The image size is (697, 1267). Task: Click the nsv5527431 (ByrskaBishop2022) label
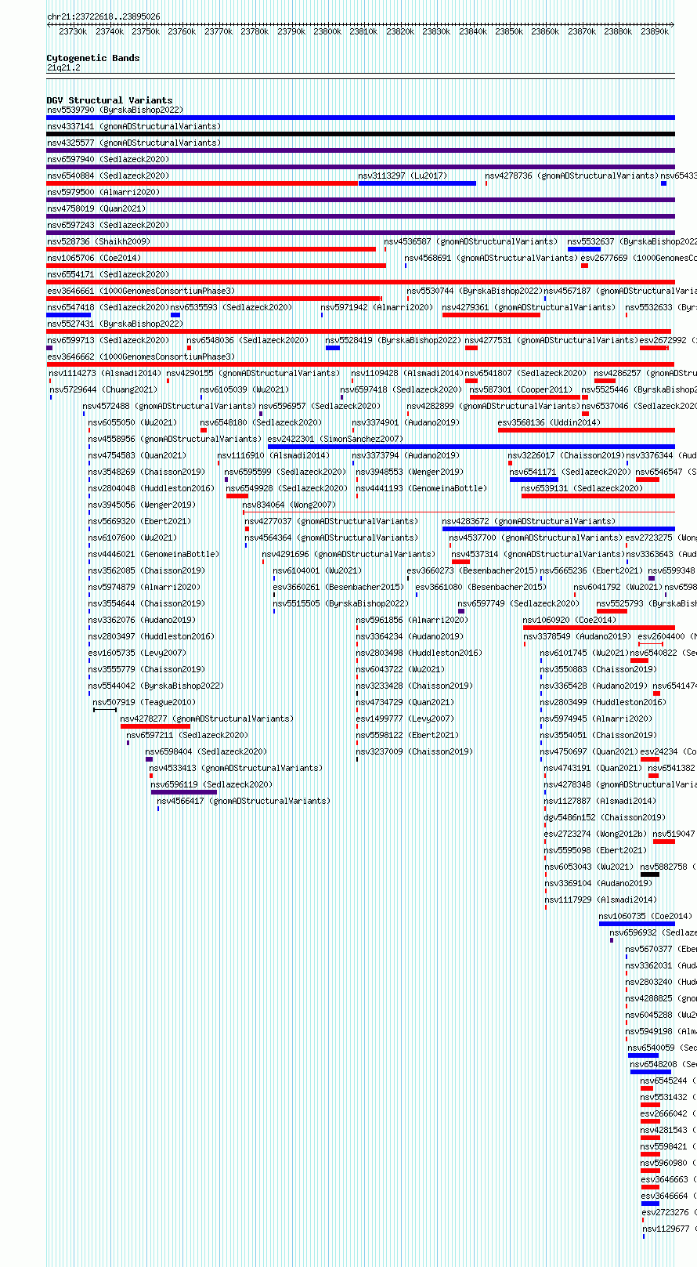coord(114,324)
